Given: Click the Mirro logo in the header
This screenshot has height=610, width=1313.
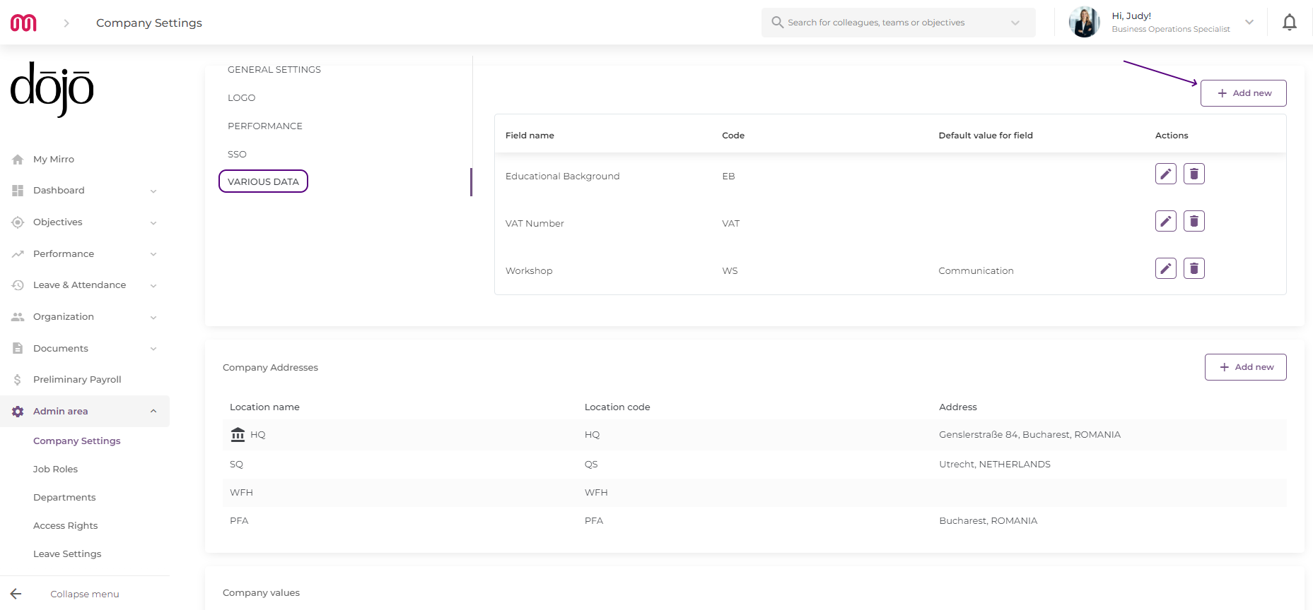Looking at the screenshot, I should click(23, 23).
